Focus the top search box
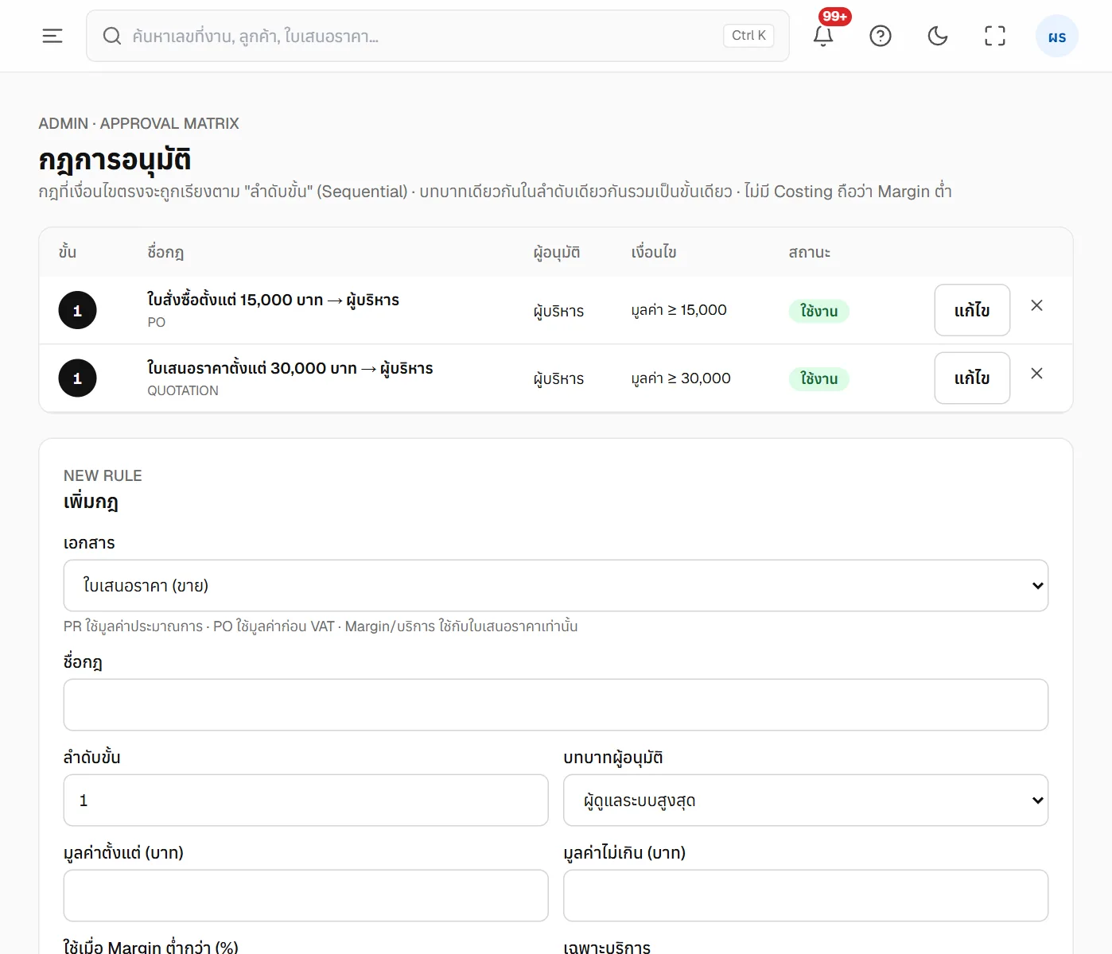 [437, 36]
